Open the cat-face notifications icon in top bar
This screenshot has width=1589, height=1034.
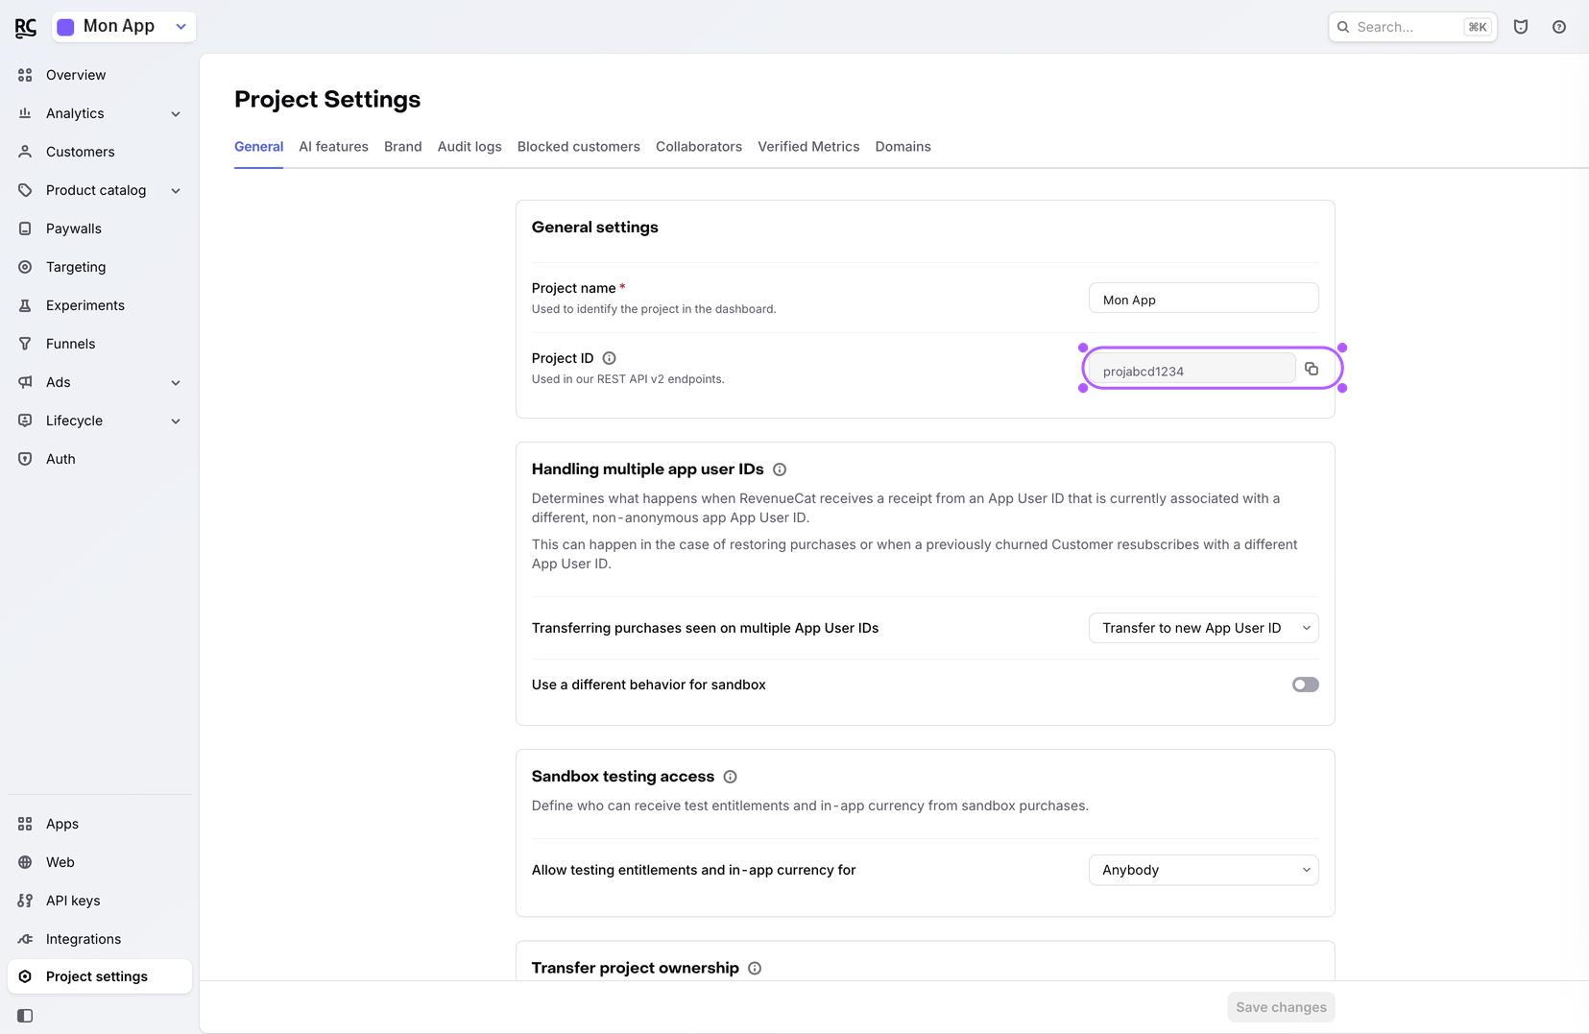1521,27
